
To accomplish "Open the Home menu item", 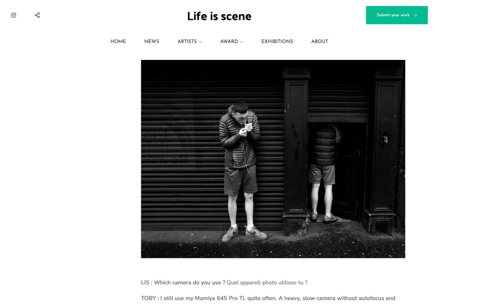I will click(x=118, y=42).
